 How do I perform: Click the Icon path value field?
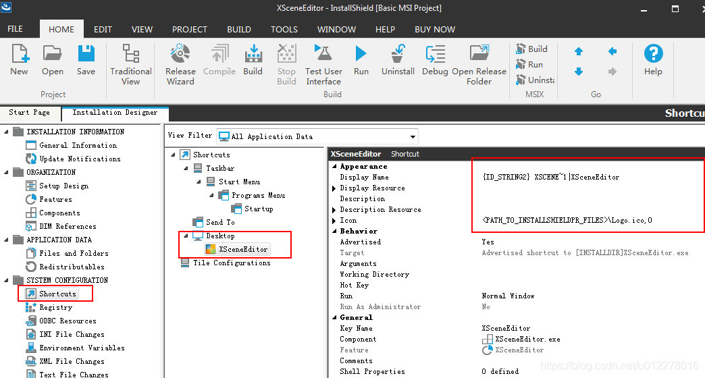[592, 220]
